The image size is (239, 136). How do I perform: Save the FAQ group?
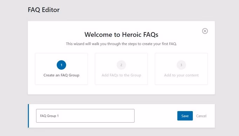[185, 116]
